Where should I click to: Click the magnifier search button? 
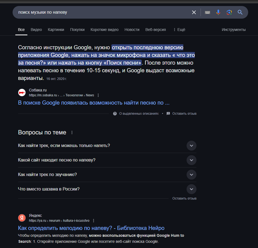(x=240, y=12)
